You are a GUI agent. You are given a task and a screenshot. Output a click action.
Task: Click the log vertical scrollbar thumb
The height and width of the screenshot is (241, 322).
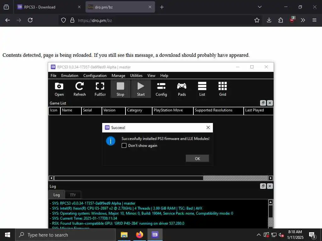click(270, 211)
